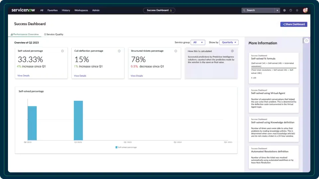Click the Q4 2023 axis label

coord(228,142)
